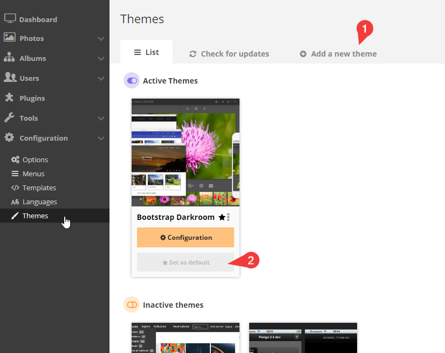Viewport: 445px width, 353px height.
Task: Click the Languages translate icon
Action: (15, 202)
